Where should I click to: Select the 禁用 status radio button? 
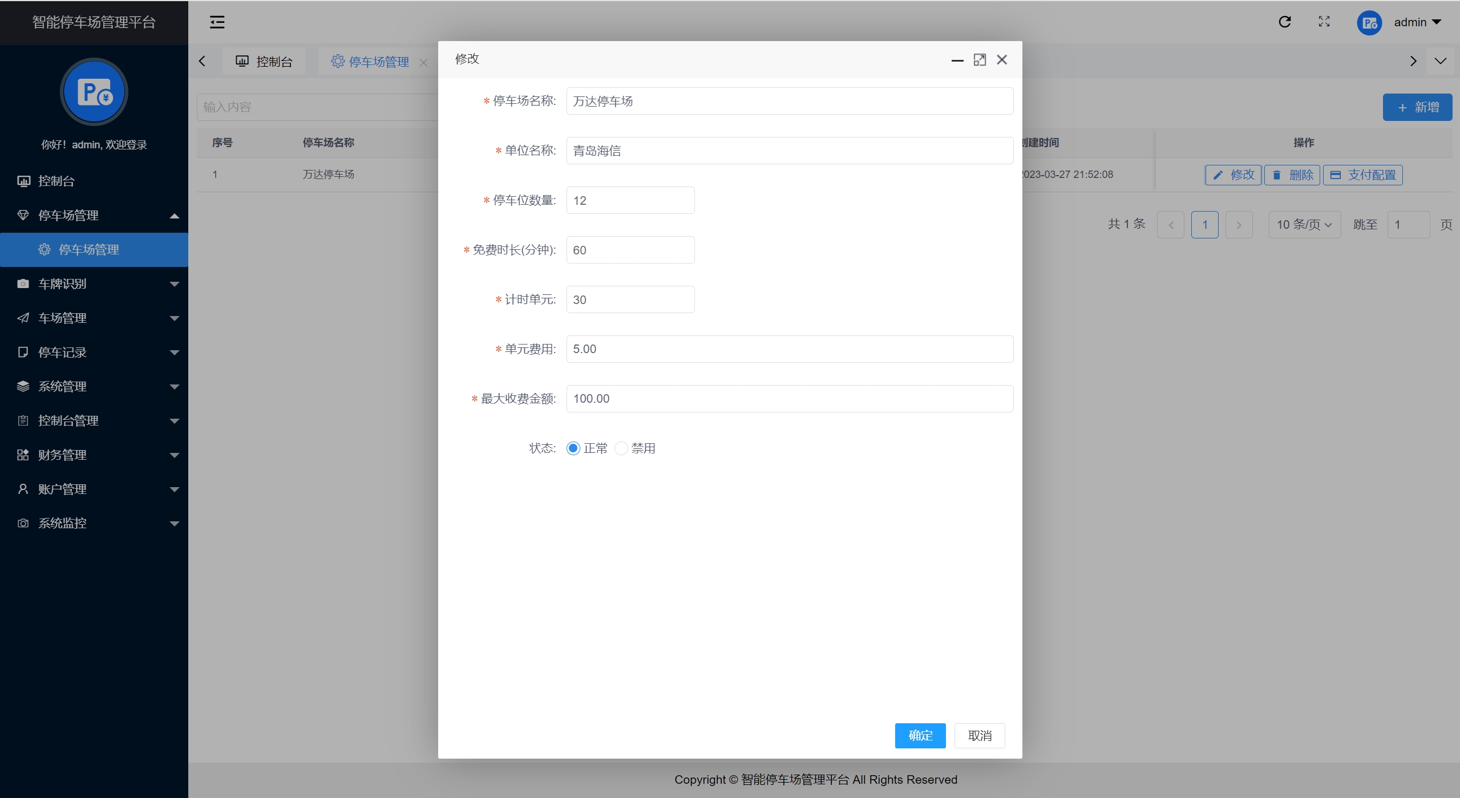click(x=621, y=448)
